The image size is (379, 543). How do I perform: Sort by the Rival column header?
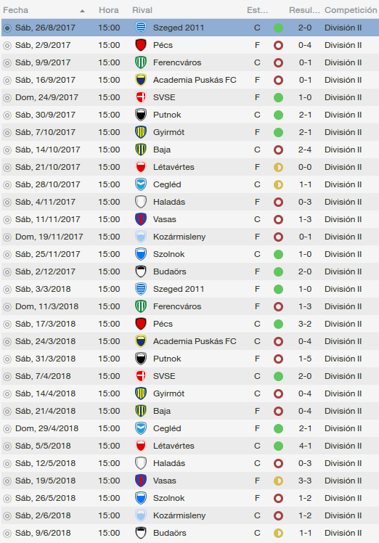click(142, 10)
